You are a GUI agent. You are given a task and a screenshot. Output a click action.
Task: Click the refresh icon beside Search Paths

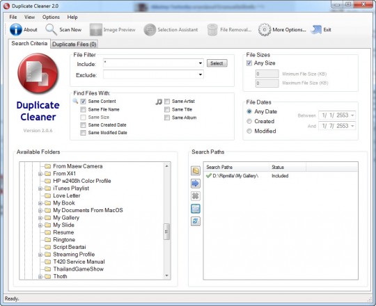[x=196, y=221]
